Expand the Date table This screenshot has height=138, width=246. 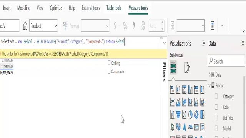pyautogui.click(x=210, y=75)
